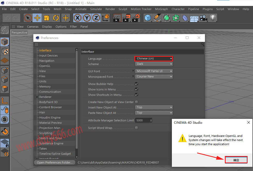Switch to Model mode

point(5,42)
